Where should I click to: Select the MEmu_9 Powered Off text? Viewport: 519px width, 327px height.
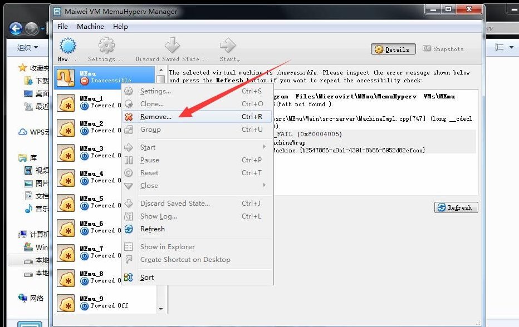click(x=109, y=305)
